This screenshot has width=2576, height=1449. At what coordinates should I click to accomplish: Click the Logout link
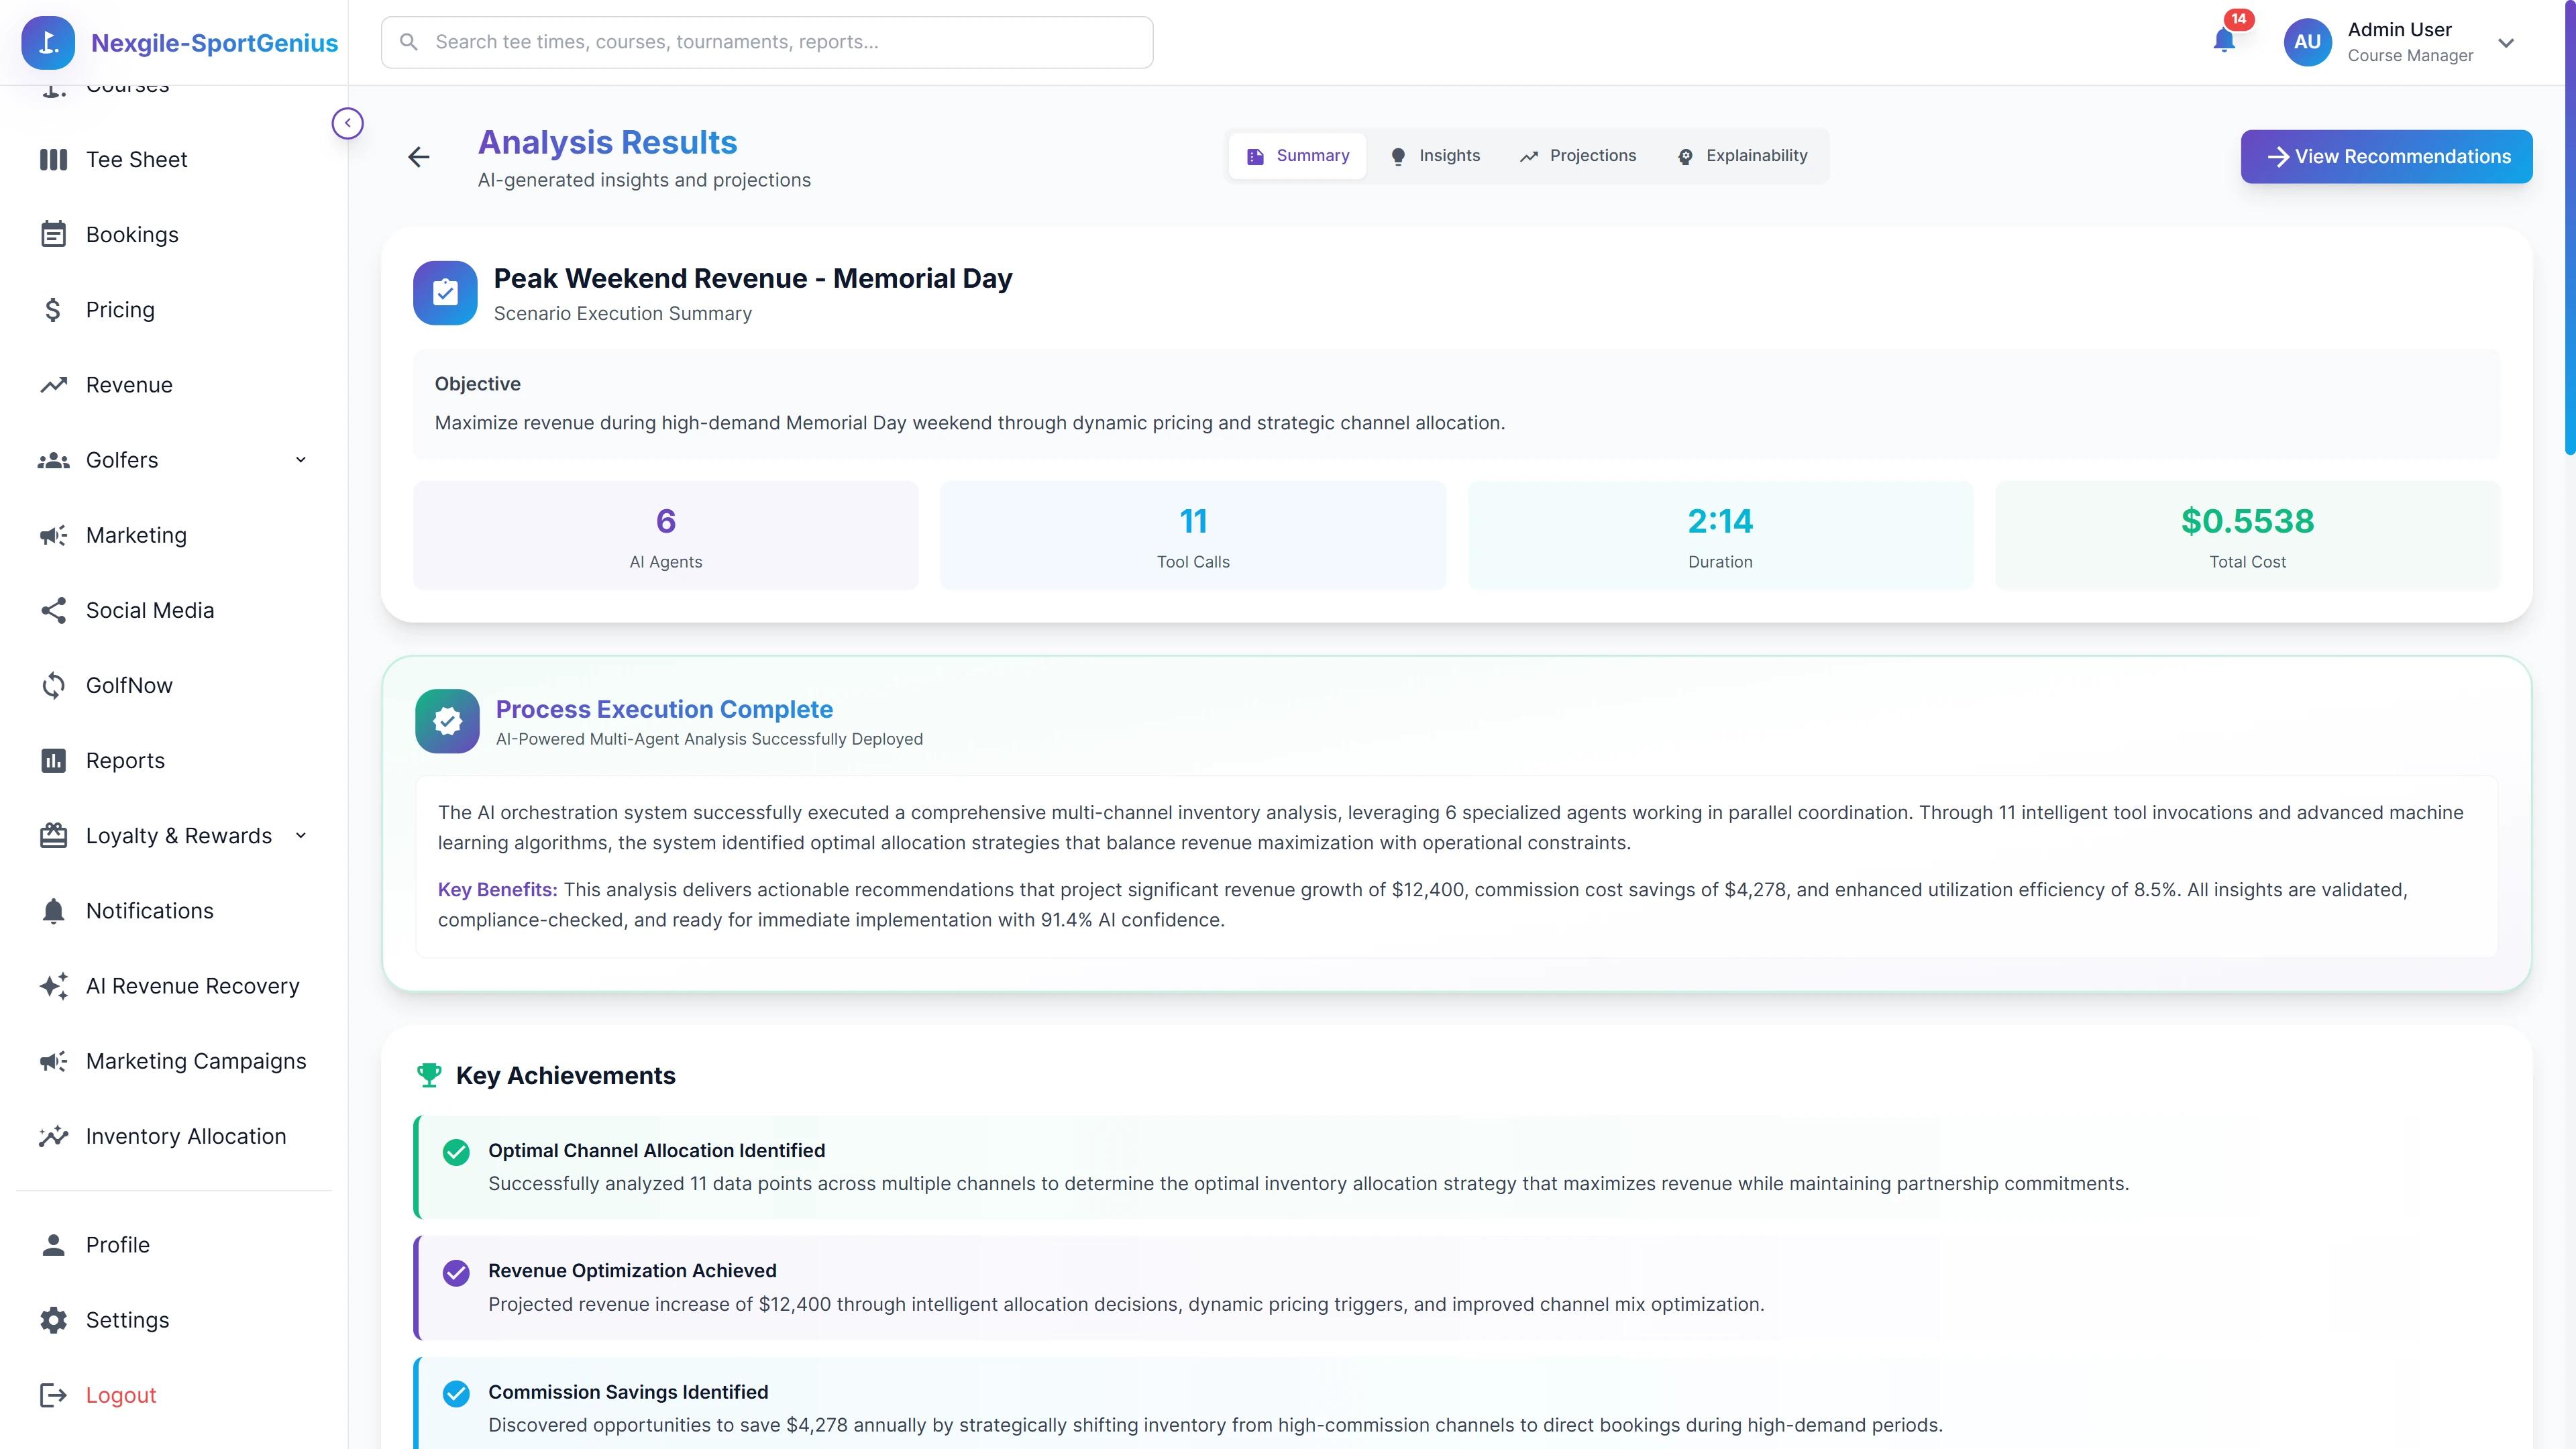coord(120,1394)
